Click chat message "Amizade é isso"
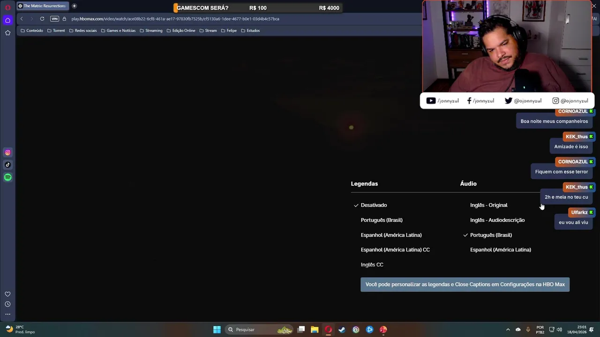 571,147
